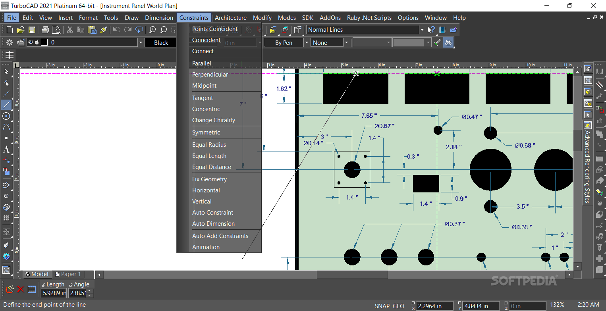Click the black layer color swatch

click(x=44, y=42)
